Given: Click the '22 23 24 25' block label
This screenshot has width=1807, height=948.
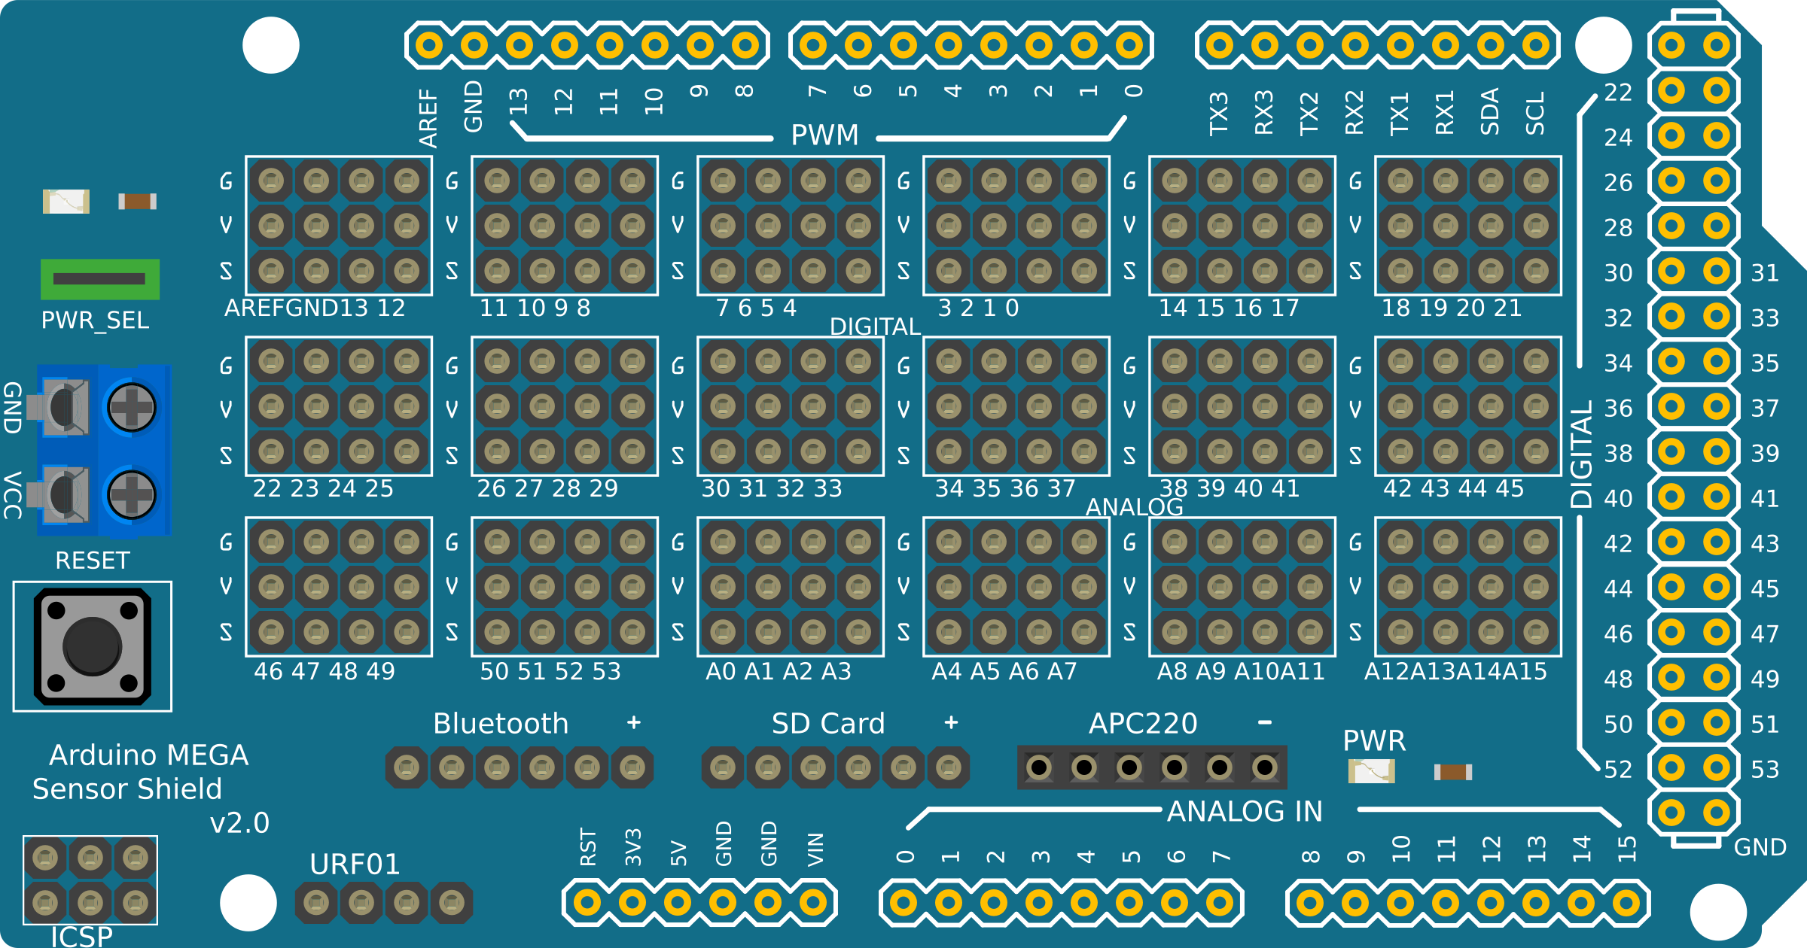Looking at the screenshot, I should click(323, 489).
